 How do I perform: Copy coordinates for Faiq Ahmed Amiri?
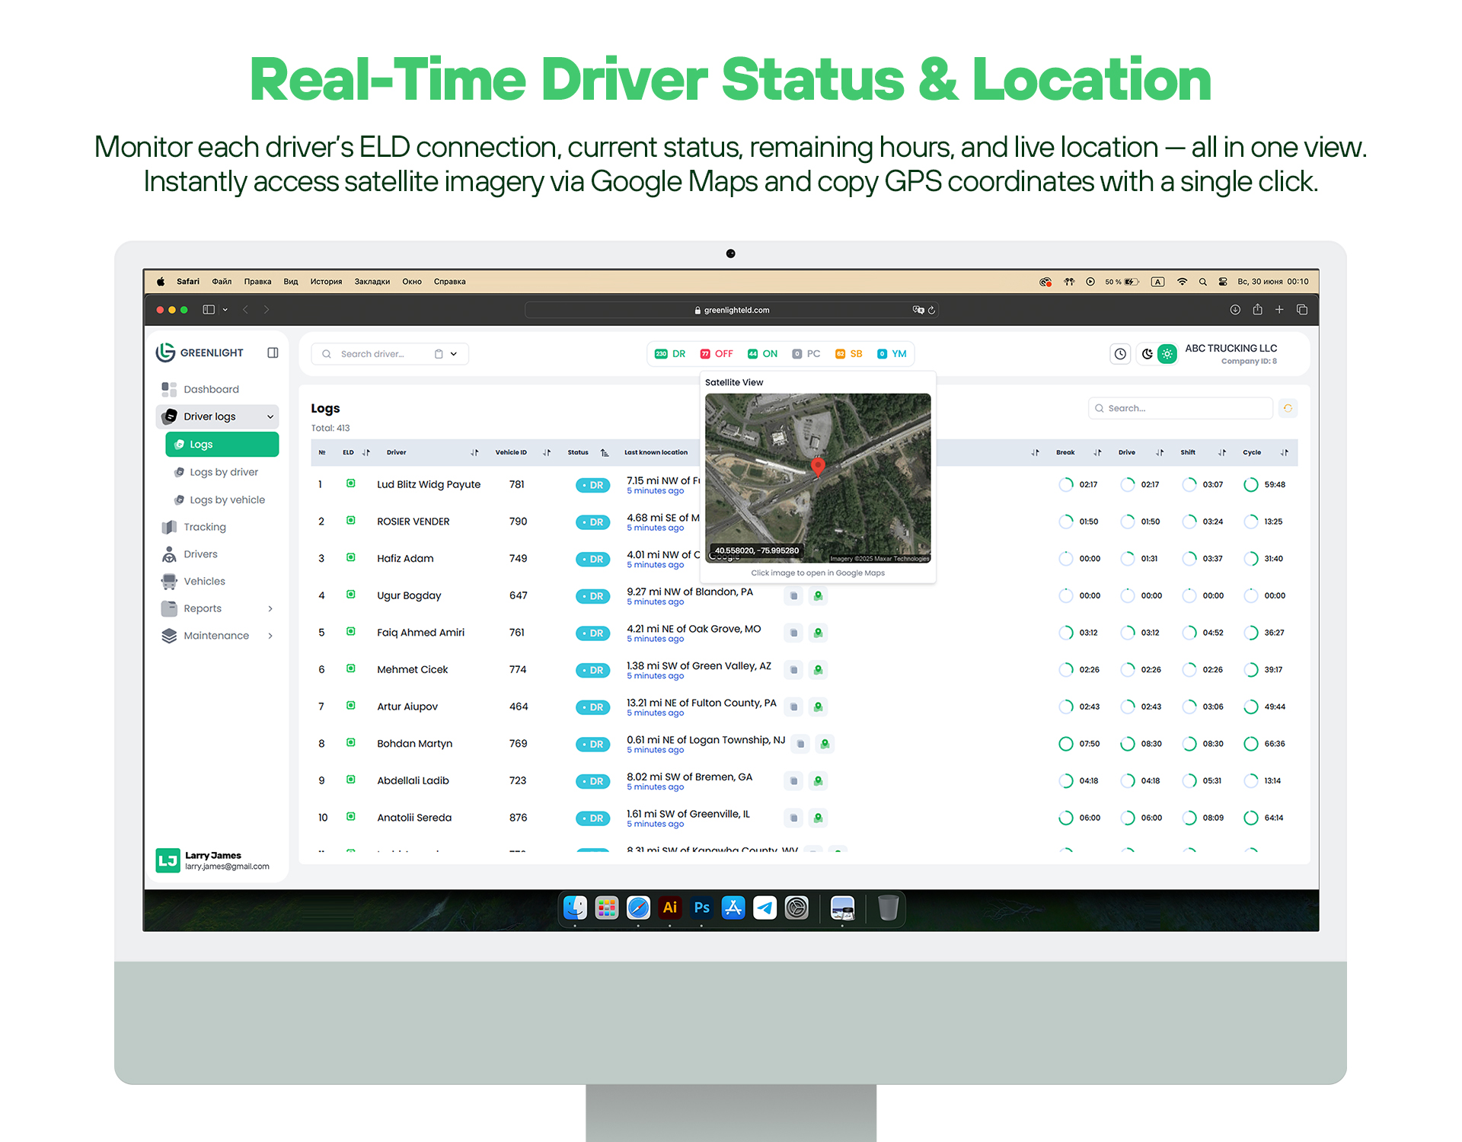coord(793,633)
